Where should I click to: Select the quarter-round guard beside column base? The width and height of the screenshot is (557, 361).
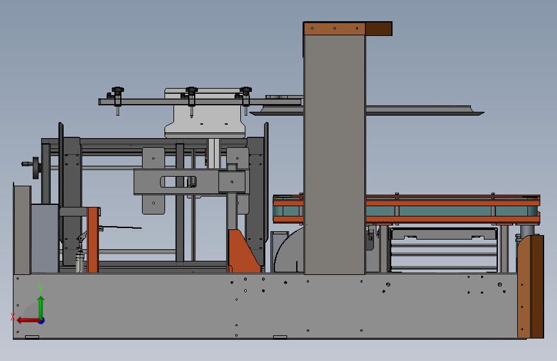point(289,251)
